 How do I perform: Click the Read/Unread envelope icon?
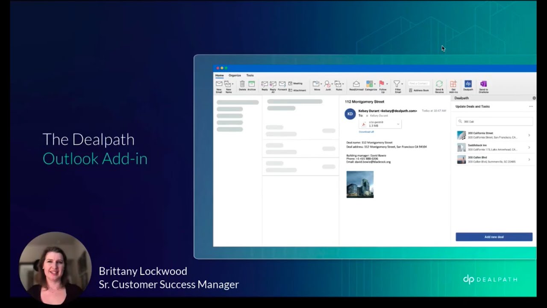(x=356, y=84)
